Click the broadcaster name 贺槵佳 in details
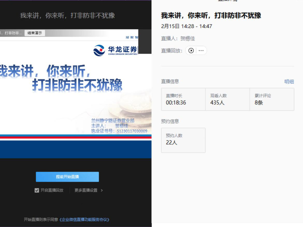 [x=187, y=39]
